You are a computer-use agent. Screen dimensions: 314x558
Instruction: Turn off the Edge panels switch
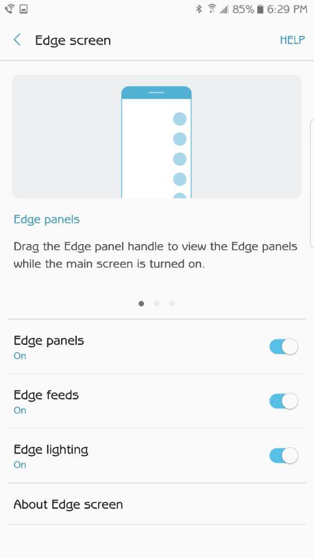pyautogui.click(x=283, y=347)
